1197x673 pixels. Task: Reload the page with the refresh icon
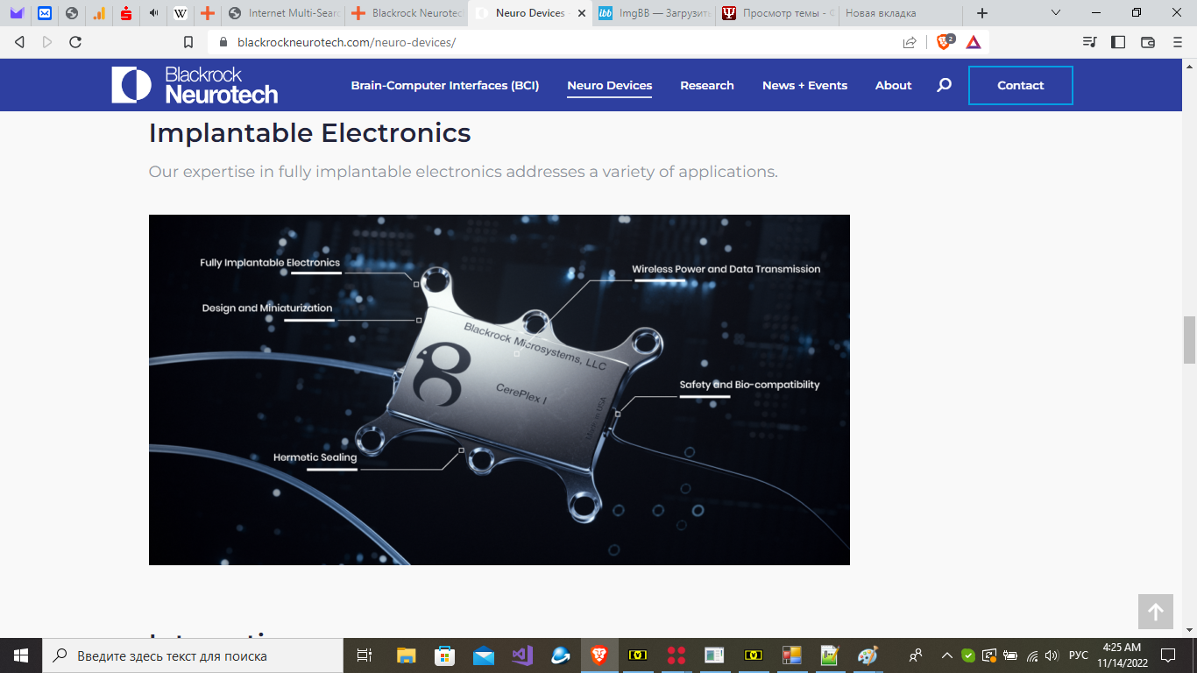coord(75,42)
